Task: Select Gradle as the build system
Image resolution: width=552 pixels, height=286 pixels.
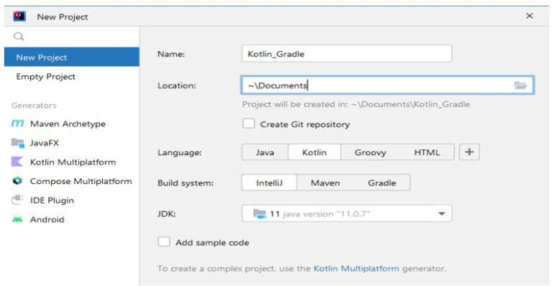Action: click(382, 183)
